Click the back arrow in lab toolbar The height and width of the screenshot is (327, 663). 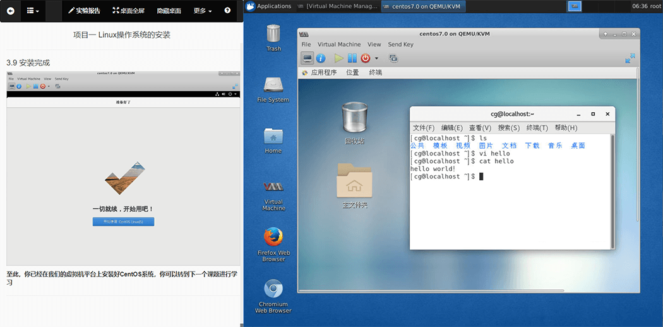coord(11,11)
